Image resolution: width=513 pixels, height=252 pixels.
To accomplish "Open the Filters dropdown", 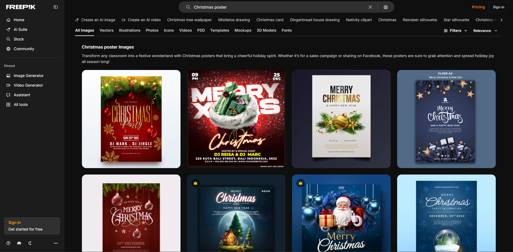I will point(456,30).
